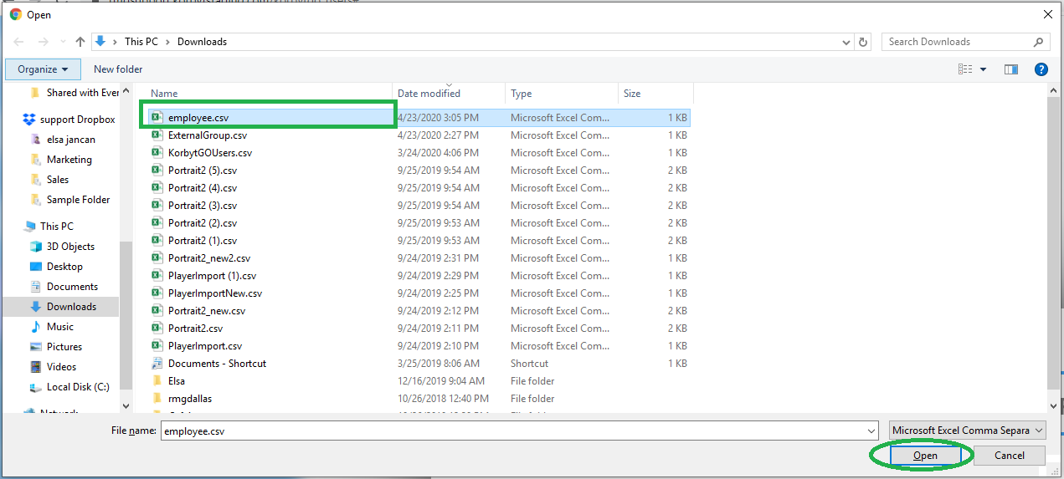Open the file type filter dropdown

click(x=968, y=431)
